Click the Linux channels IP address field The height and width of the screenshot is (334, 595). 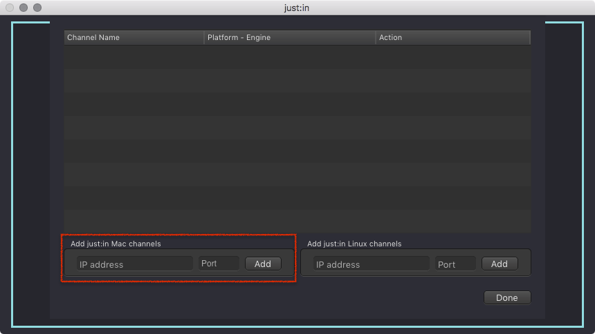[x=371, y=264]
